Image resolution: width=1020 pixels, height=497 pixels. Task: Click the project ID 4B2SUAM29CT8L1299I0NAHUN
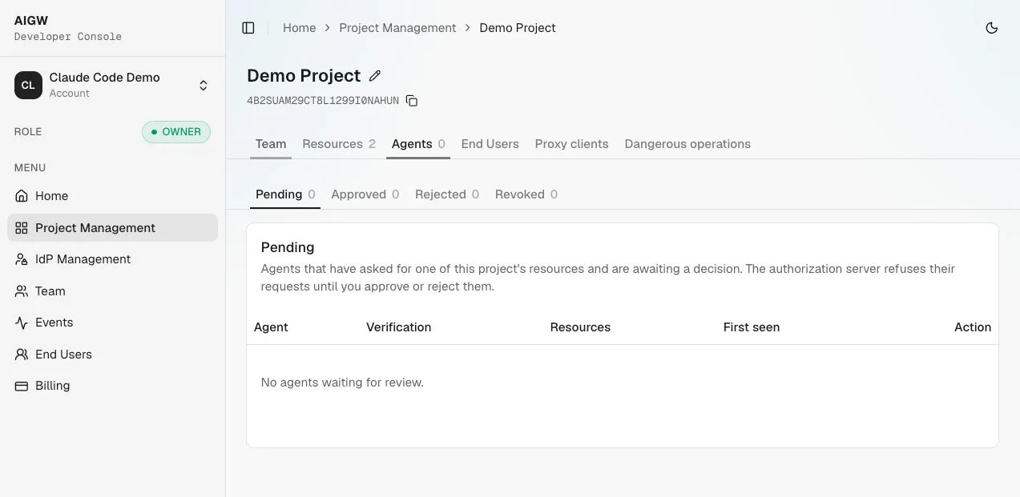[323, 101]
